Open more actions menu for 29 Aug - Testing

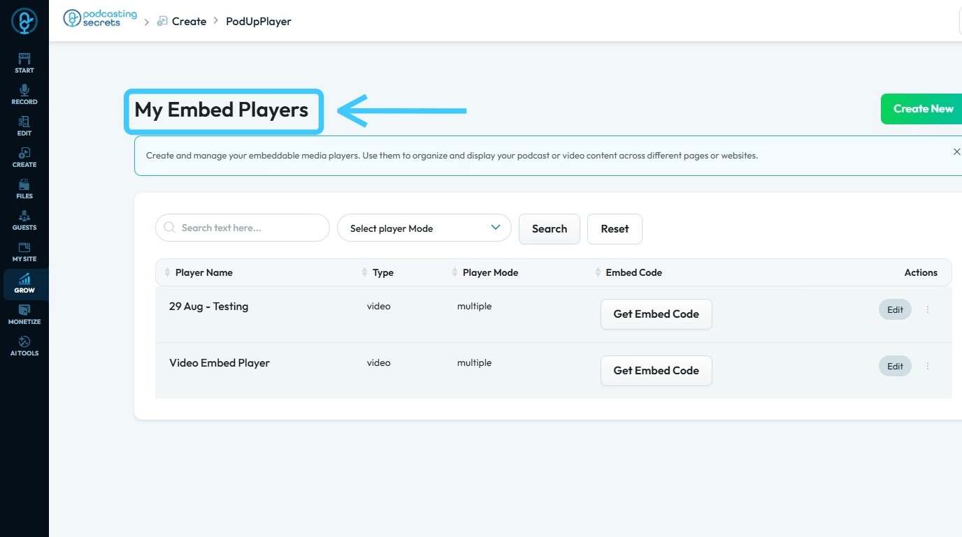coord(928,309)
